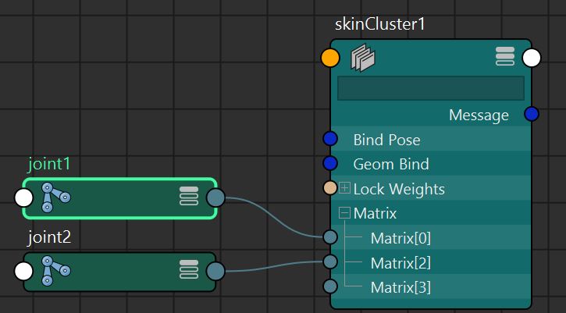Image resolution: width=566 pixels, height=313 pixels.
Task: Click the Lock Weights input port
Action: click(330, 189)
